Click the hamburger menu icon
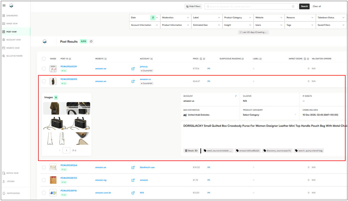Image resolution: width=348 pixels, height=201 pixels. point(4,6)
